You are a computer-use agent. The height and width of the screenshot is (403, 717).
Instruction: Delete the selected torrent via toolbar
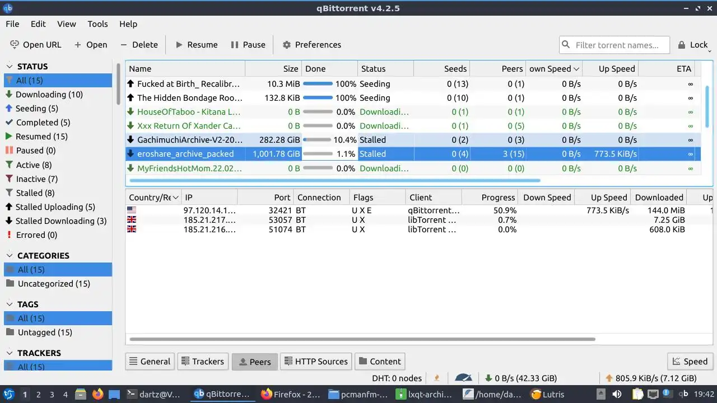click(139, 45)
